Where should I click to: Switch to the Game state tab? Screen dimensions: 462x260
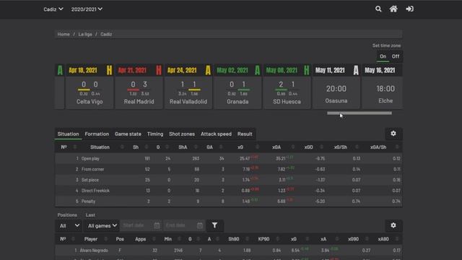[128, 134]
